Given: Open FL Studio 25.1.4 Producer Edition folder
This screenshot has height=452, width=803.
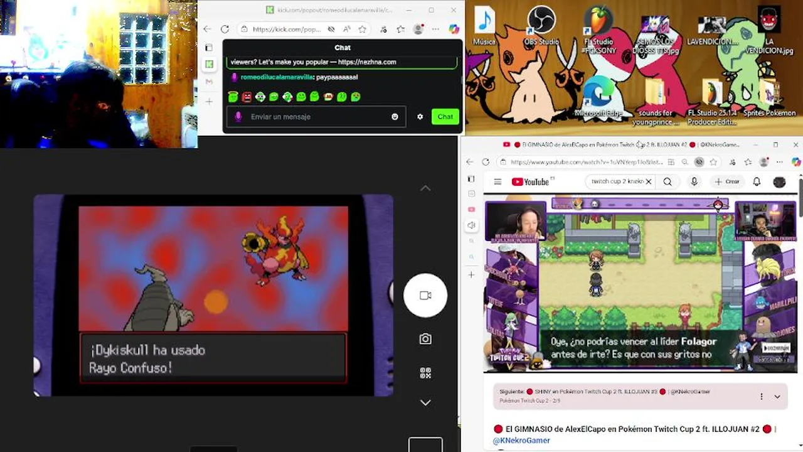Looking at the screenshot, I should [712, 102].
